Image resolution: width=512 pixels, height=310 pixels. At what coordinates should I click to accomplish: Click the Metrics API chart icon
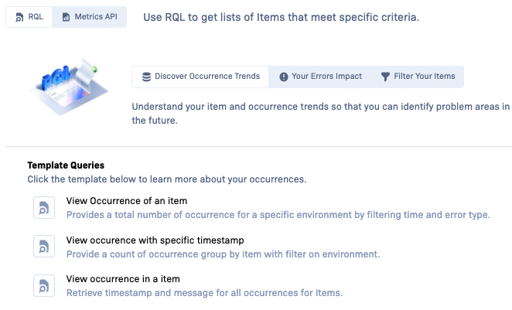66,16
